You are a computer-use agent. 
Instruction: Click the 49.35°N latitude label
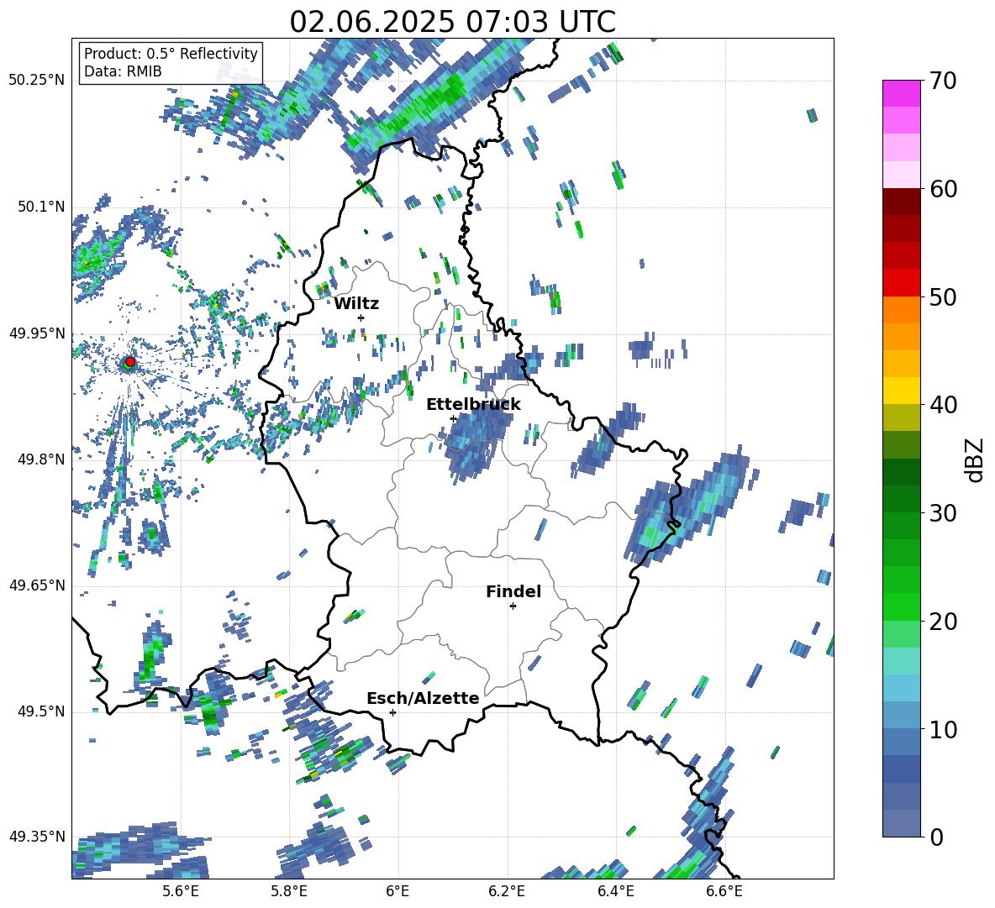[37, 837]
